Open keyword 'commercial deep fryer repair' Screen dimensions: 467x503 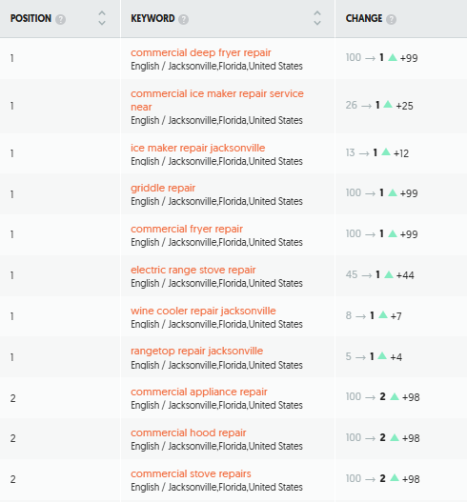(x=200, y=52)
